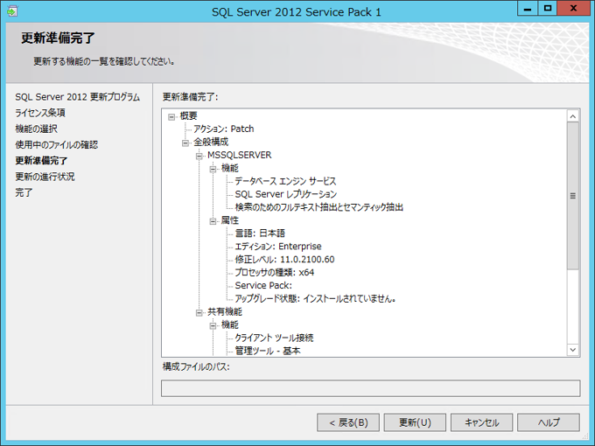The height and width of the screenshot is (446, 595).
Task: Collapse 機能 node under 共有機能
Action: click(213, 325)
